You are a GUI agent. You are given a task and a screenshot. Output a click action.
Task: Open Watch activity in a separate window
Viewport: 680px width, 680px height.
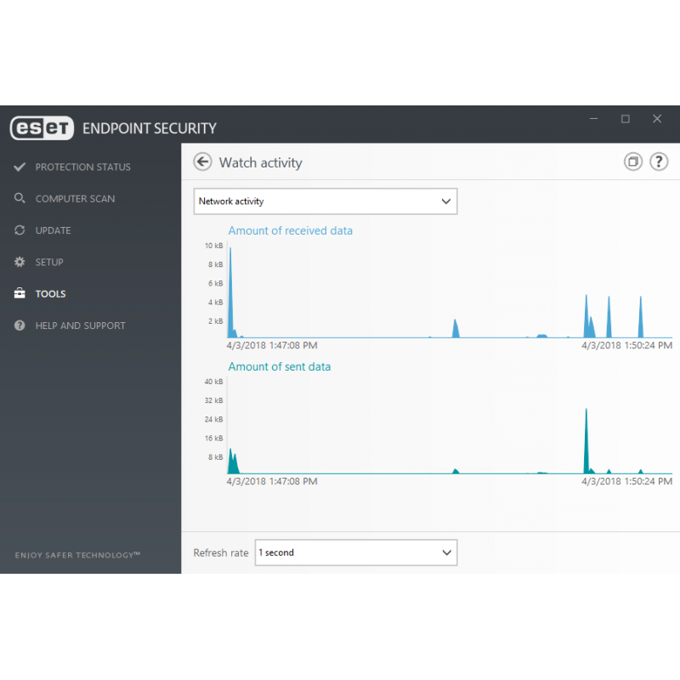click(633, 161)
